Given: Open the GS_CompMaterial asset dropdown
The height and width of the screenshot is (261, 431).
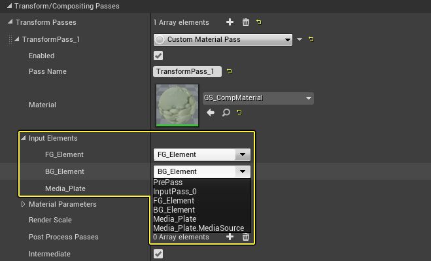Looking at the screenshot, I should click(258, 98).
